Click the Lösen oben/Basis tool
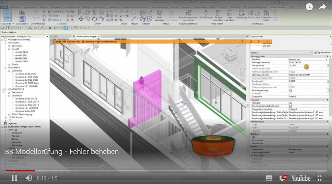The image size is (332, 184). [230, 13]
